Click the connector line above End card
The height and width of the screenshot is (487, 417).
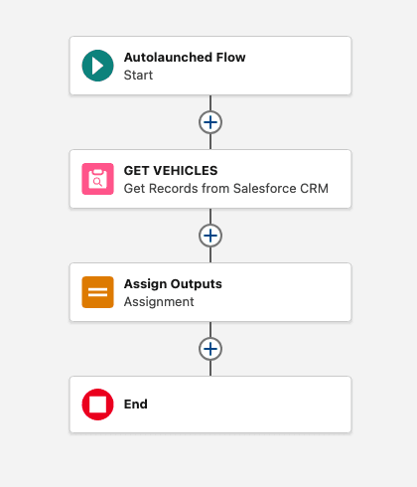pyautogui.click(x=210, y=368)
